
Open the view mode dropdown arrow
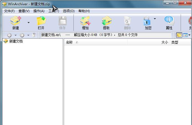pos(189,35)
